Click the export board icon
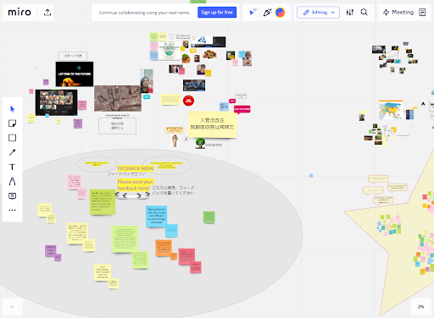Image resolution: width=434 pixels, height=318 pixels. pyautogui.click(x=47, y=13)
